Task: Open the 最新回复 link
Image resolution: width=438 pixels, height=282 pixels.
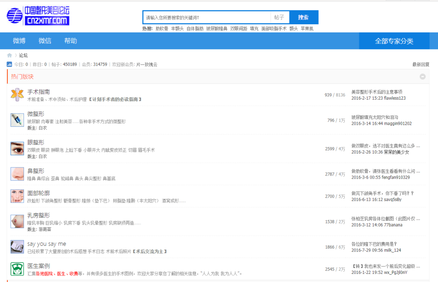Action: [421, 64]
